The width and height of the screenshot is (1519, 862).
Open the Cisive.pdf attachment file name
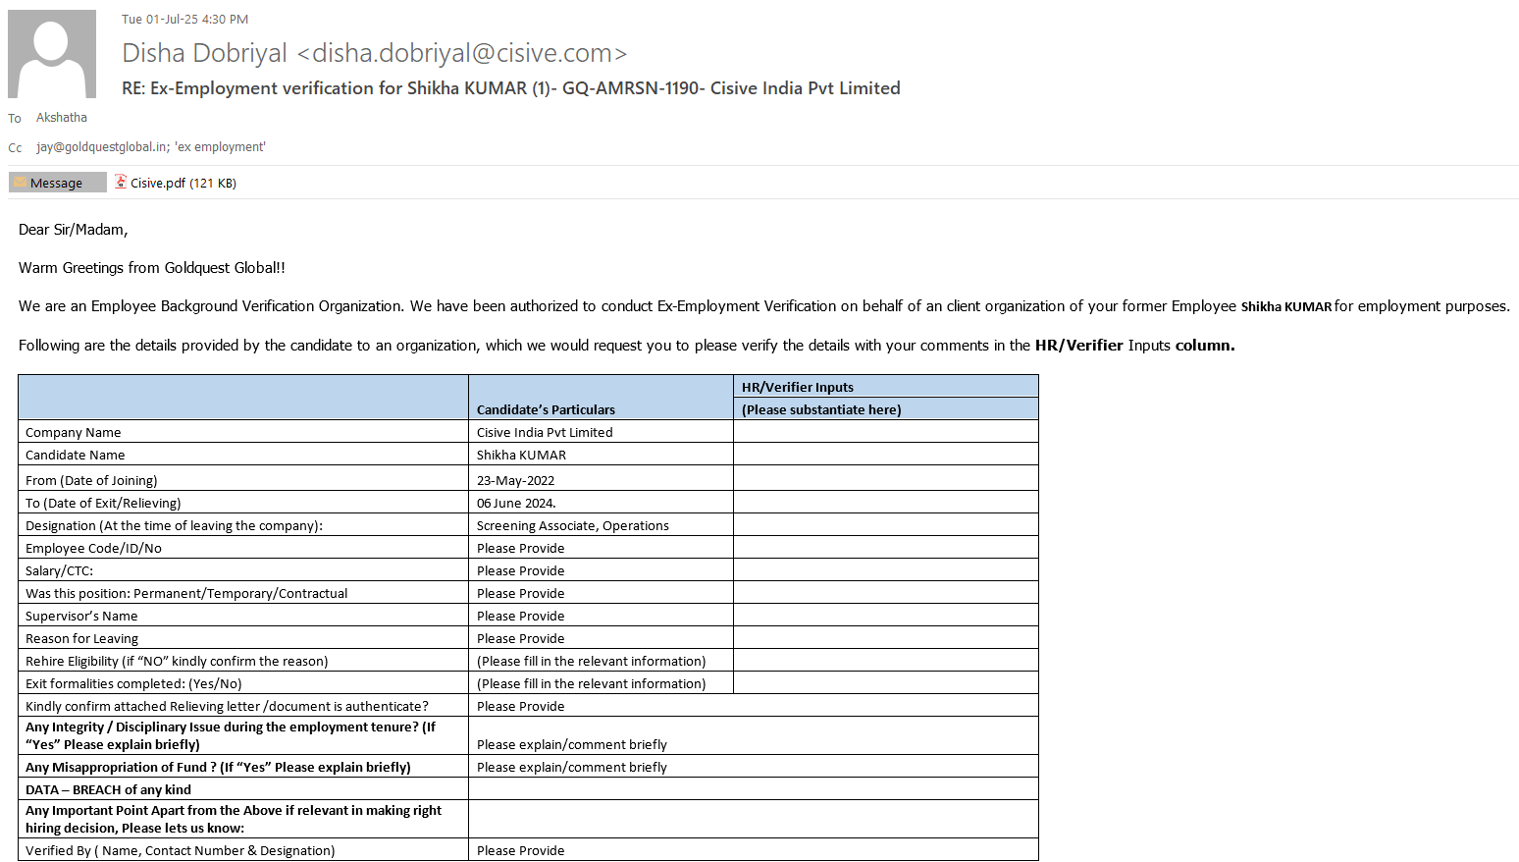[158, 184]
